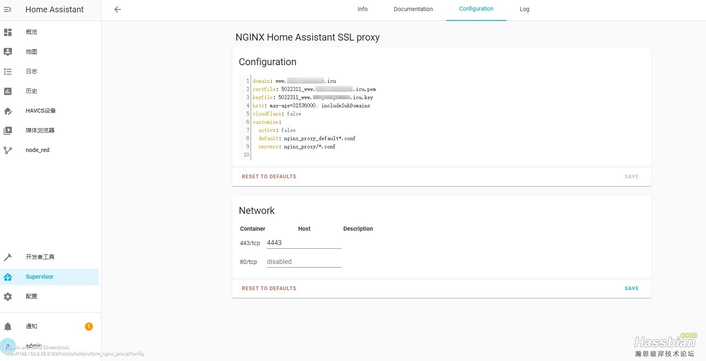706x361 pixels.
Task: Edit the 80/tcp disabled host port field
Action: (x=304, y=262)
